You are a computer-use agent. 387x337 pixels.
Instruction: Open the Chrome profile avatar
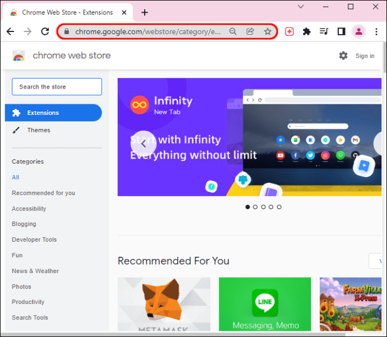click(x=358, y=31)
